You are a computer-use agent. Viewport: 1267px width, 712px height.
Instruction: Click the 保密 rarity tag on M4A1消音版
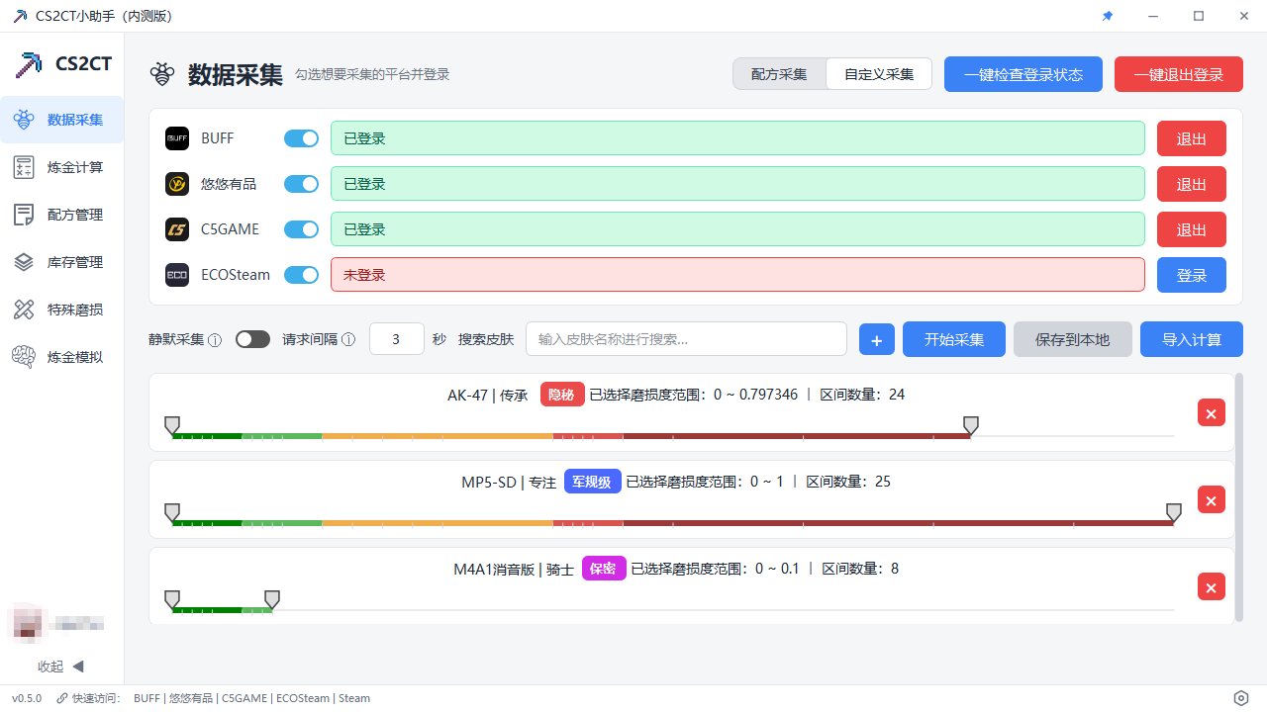tap(604, 569)
